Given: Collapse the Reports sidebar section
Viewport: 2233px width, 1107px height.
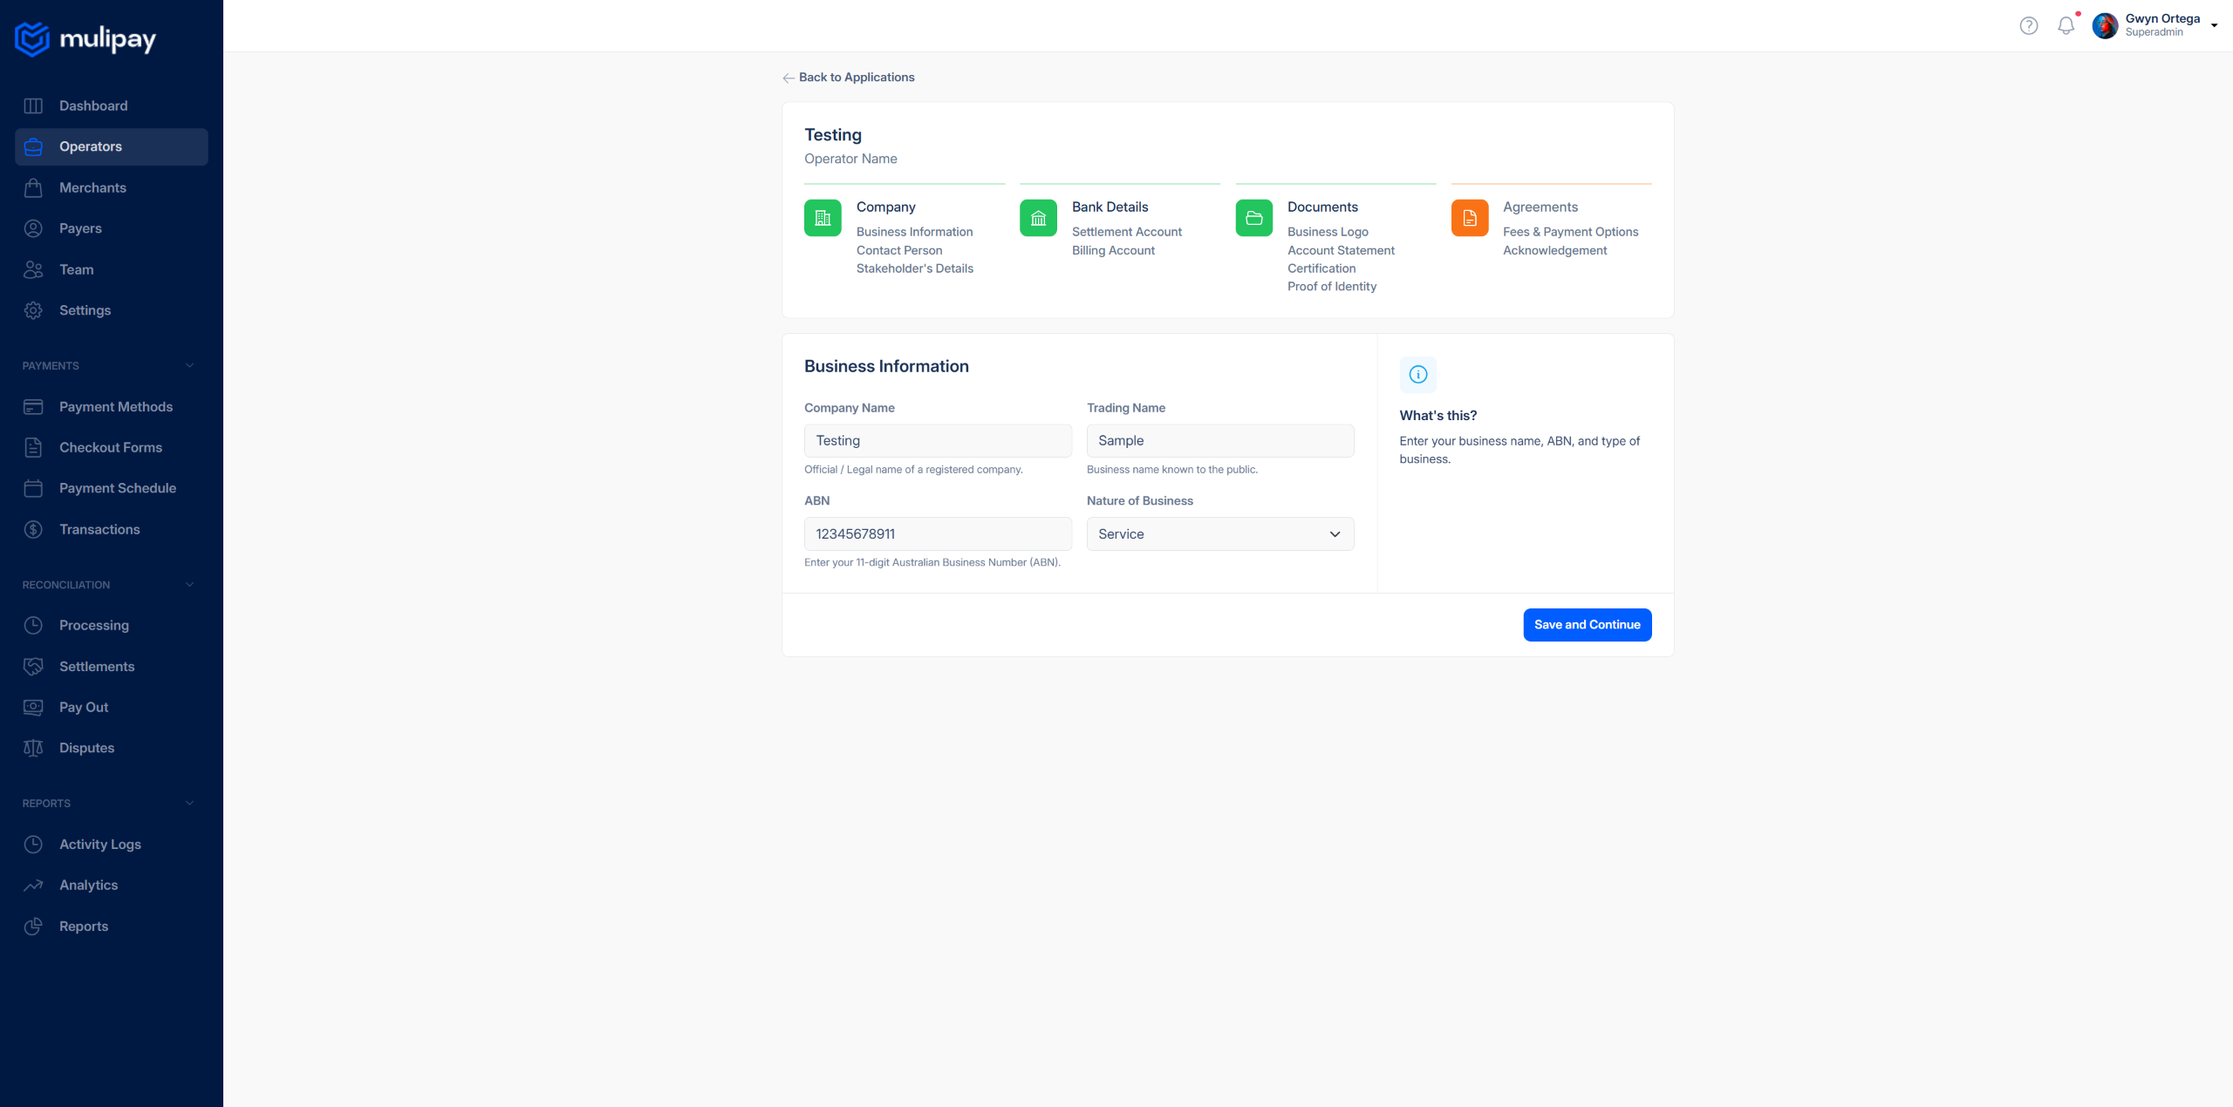Looking at the screenshot, I should (x=189, y=804).
